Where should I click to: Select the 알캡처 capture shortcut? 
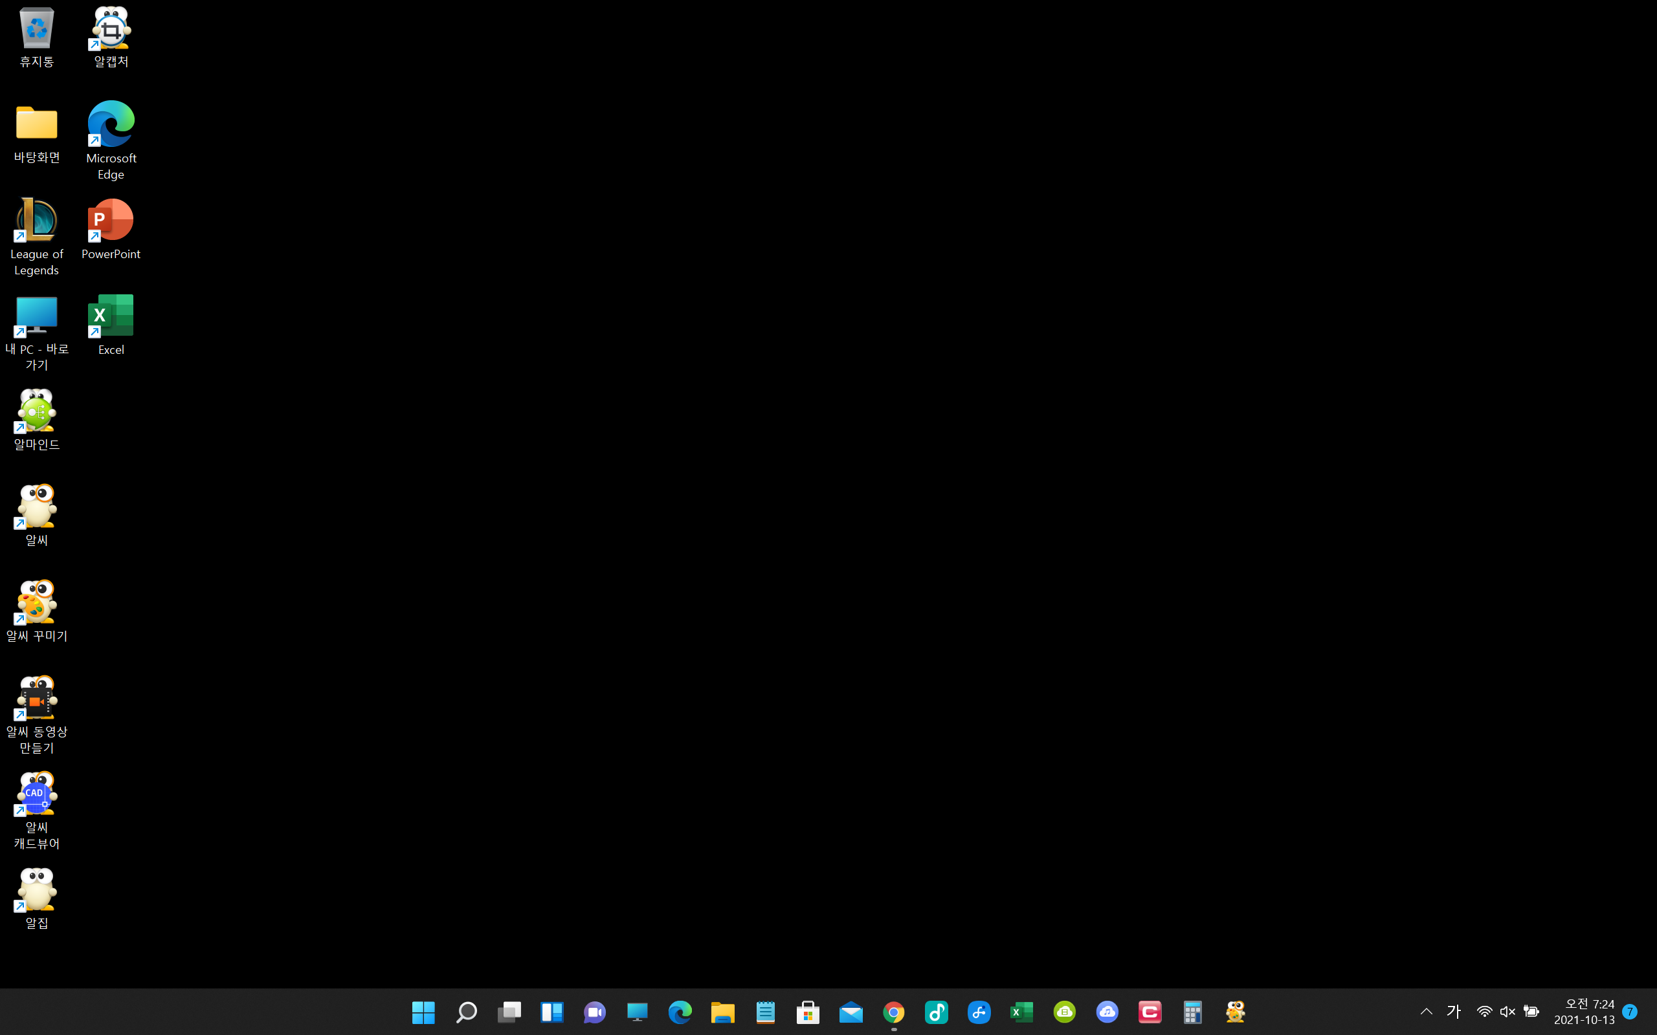pos(111,31)
